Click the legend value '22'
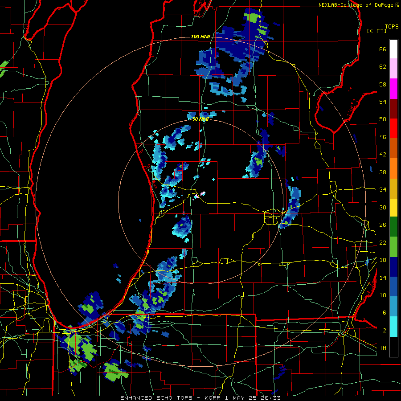The image size is (401, 401). [383, 243]
